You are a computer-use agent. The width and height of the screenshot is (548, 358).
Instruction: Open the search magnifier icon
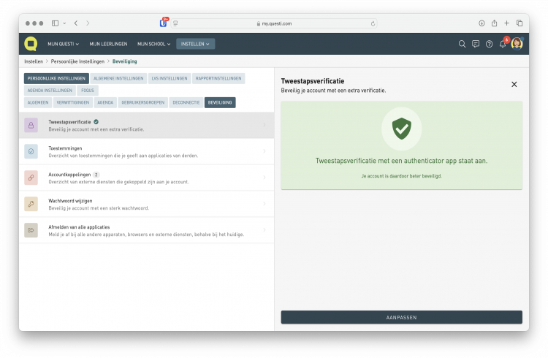pos(462,44)
